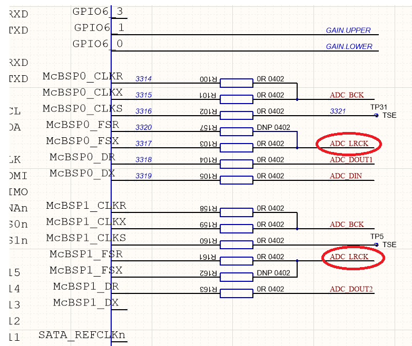
Task: Select ADC_LRCK label on McBSP0_FSX line
Action: click(349, 144)
